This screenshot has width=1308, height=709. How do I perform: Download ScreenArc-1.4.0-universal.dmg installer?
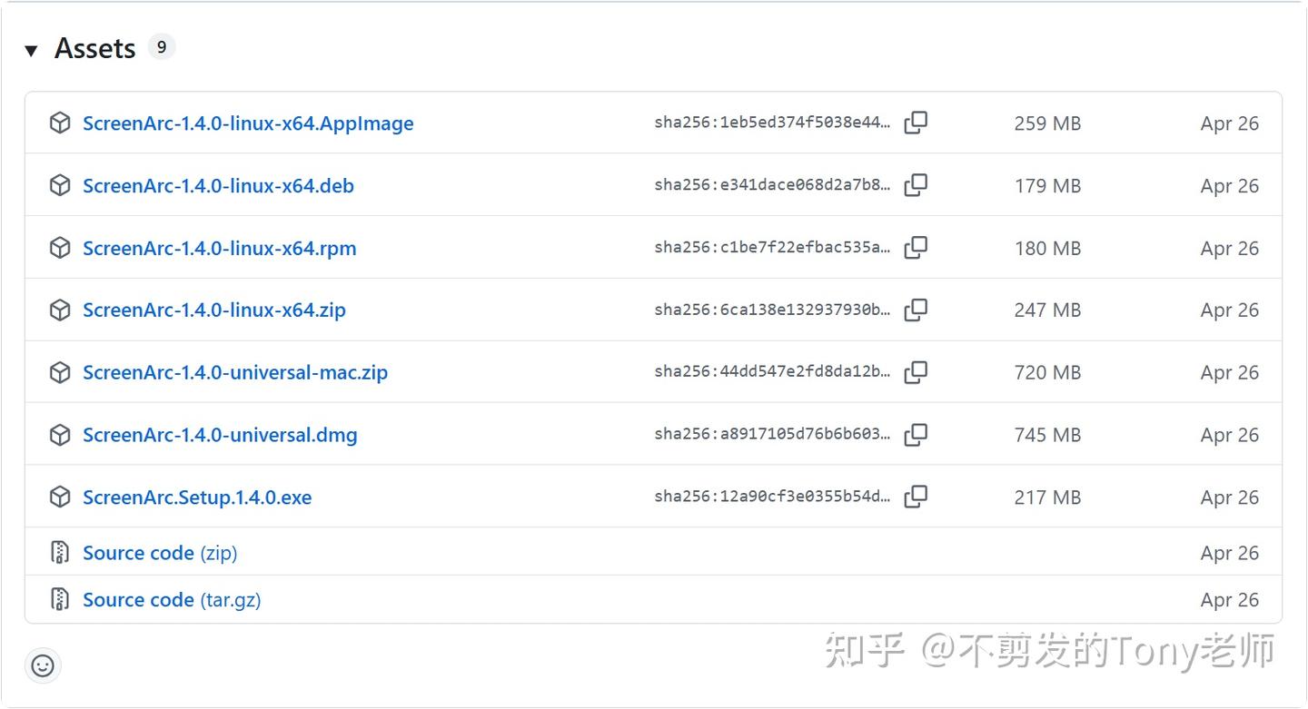[x=220, y=435]
